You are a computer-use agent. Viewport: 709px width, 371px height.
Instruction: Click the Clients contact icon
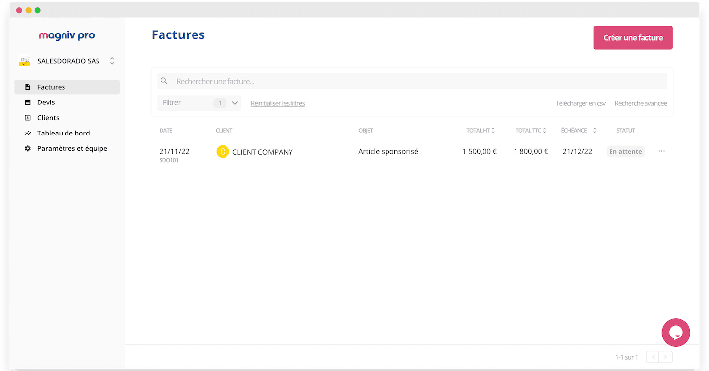[x=28, y=118]
